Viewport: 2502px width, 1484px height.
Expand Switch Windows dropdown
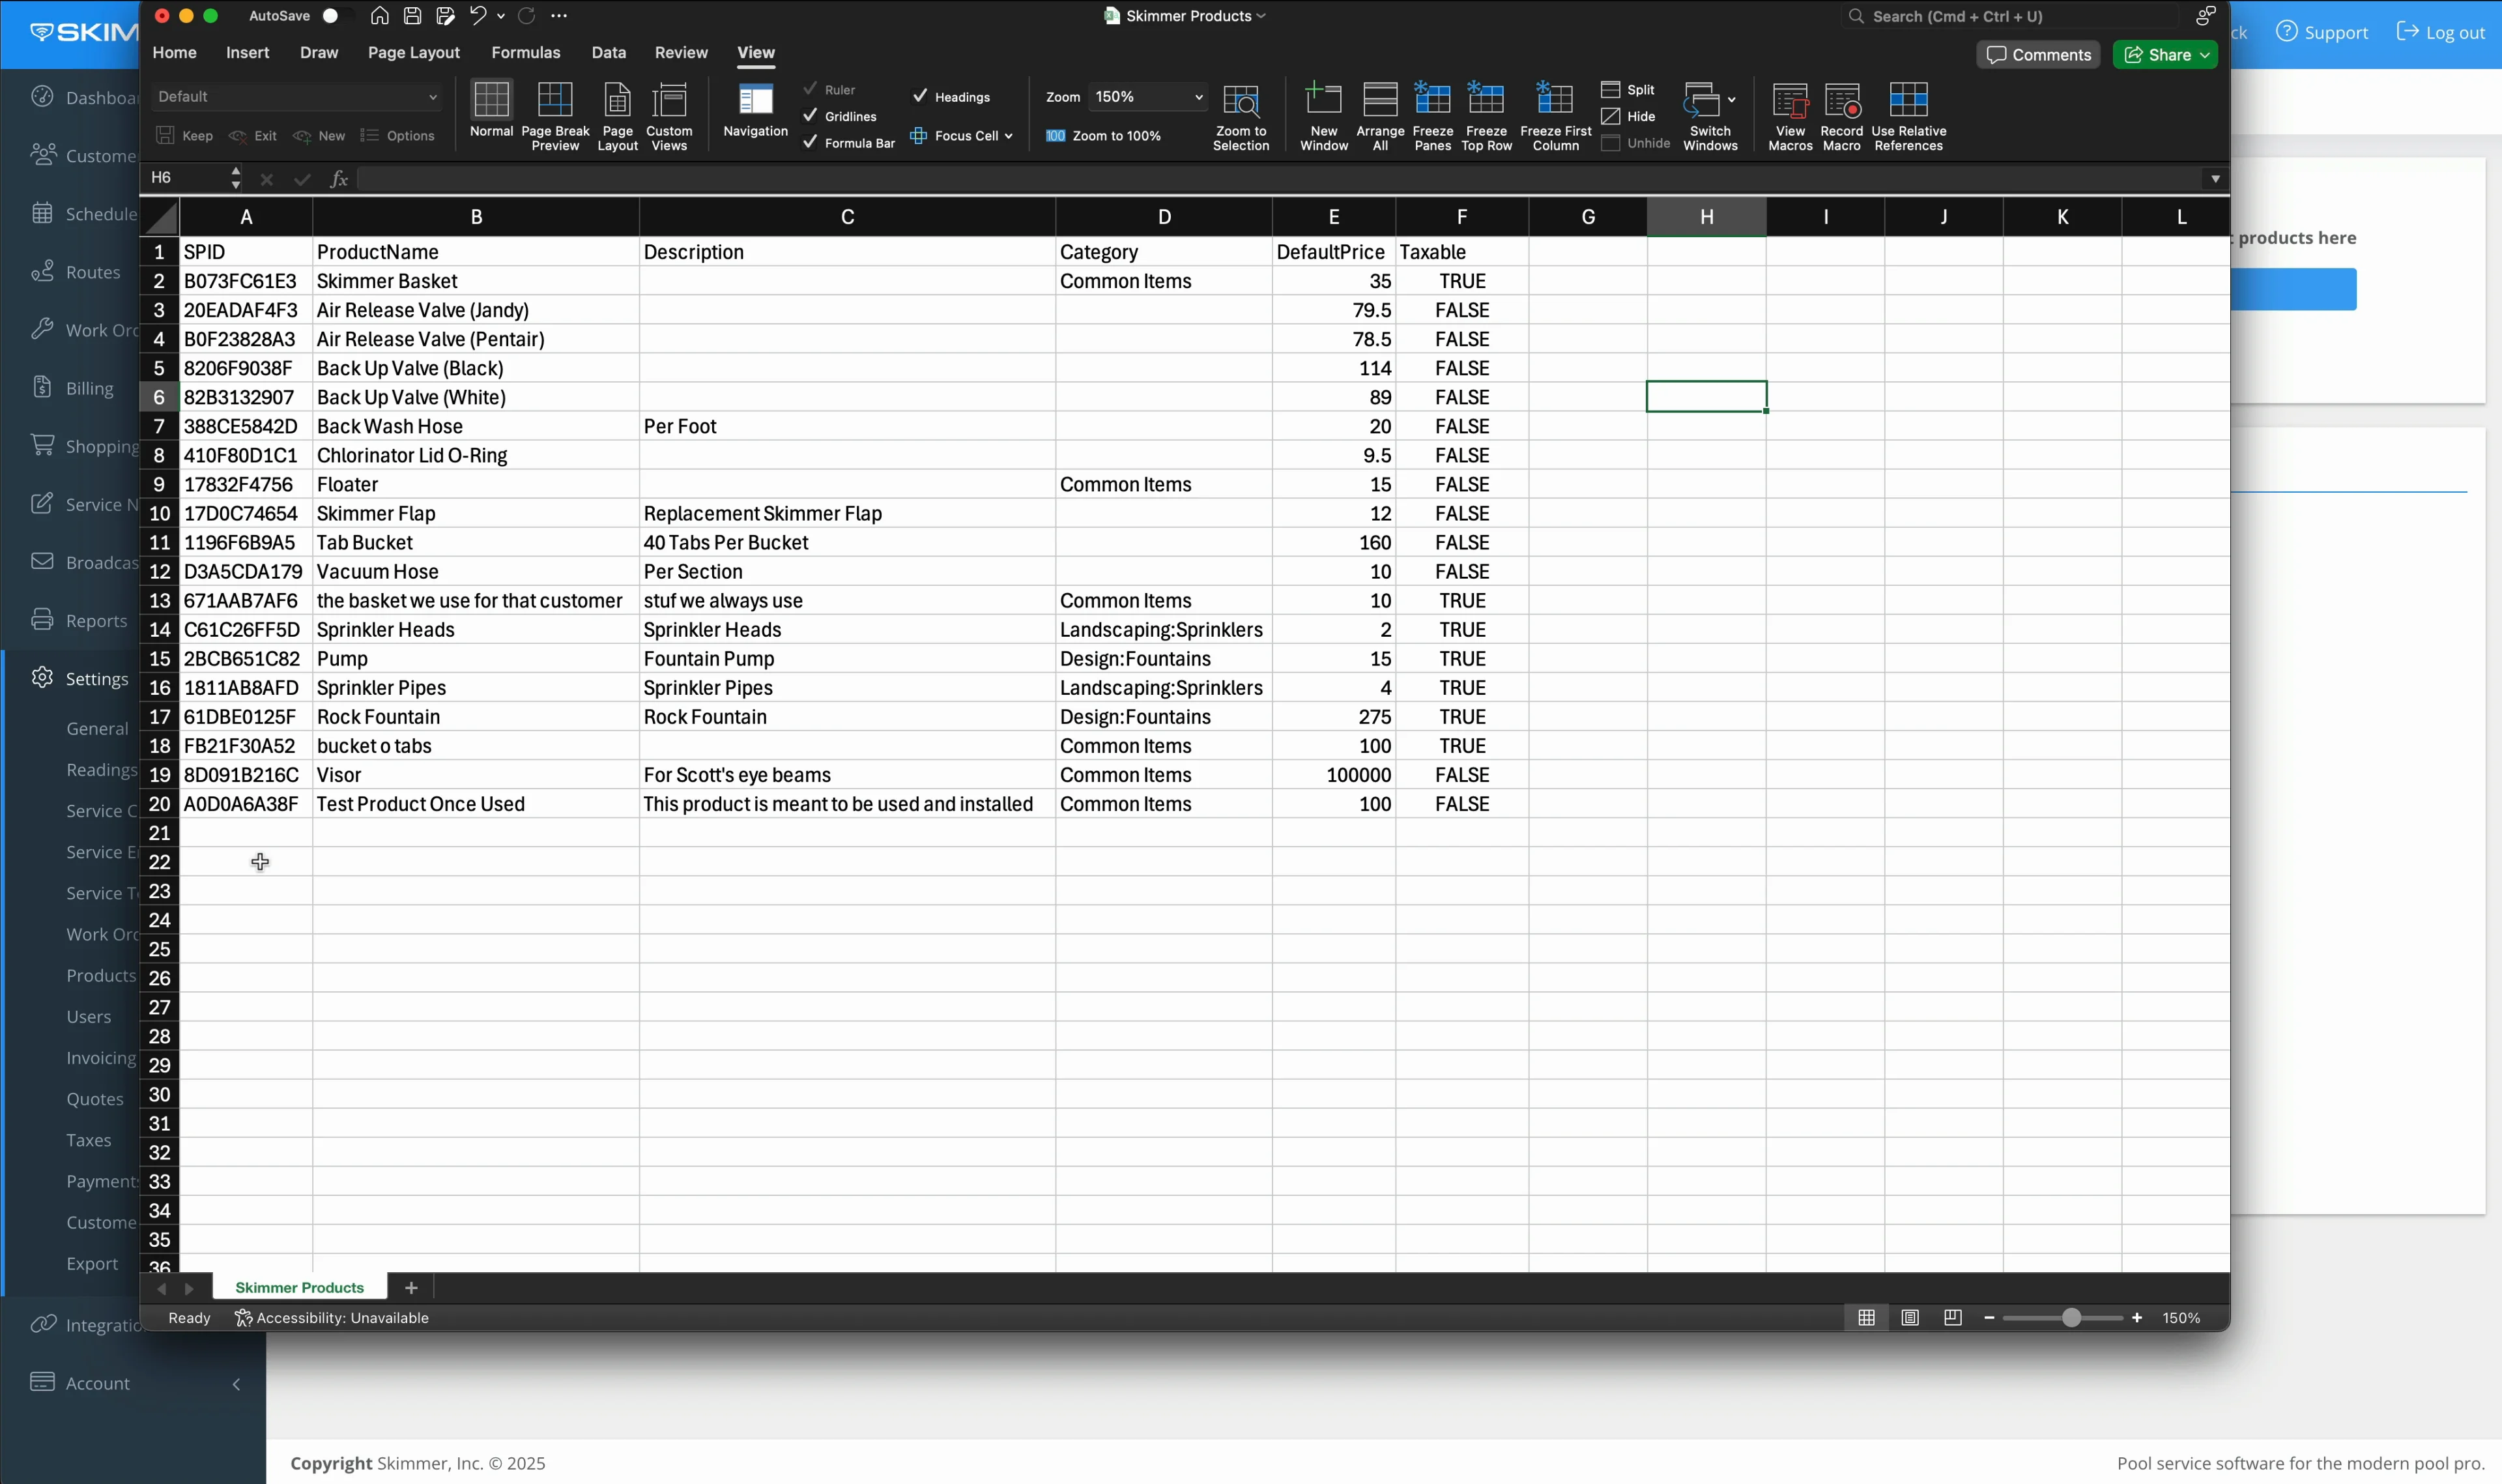click(1731, 100)
